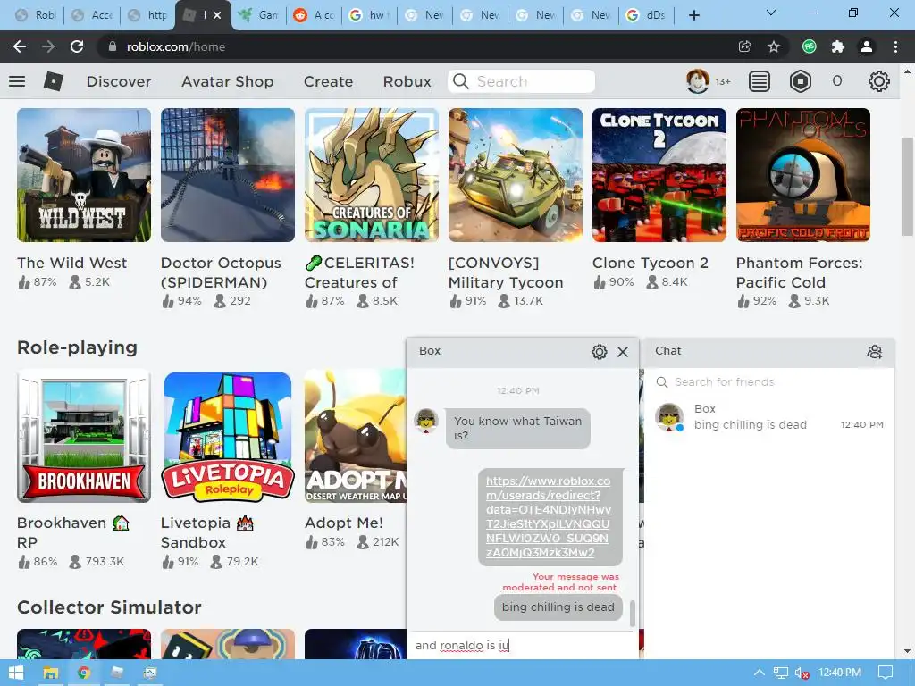Open the Chrome profile icon

click(867, 46)
